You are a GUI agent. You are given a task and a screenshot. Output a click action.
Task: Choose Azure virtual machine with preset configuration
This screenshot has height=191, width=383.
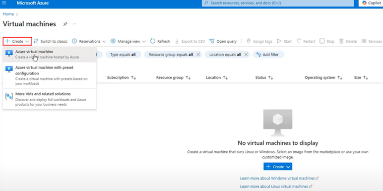(50, 75)
